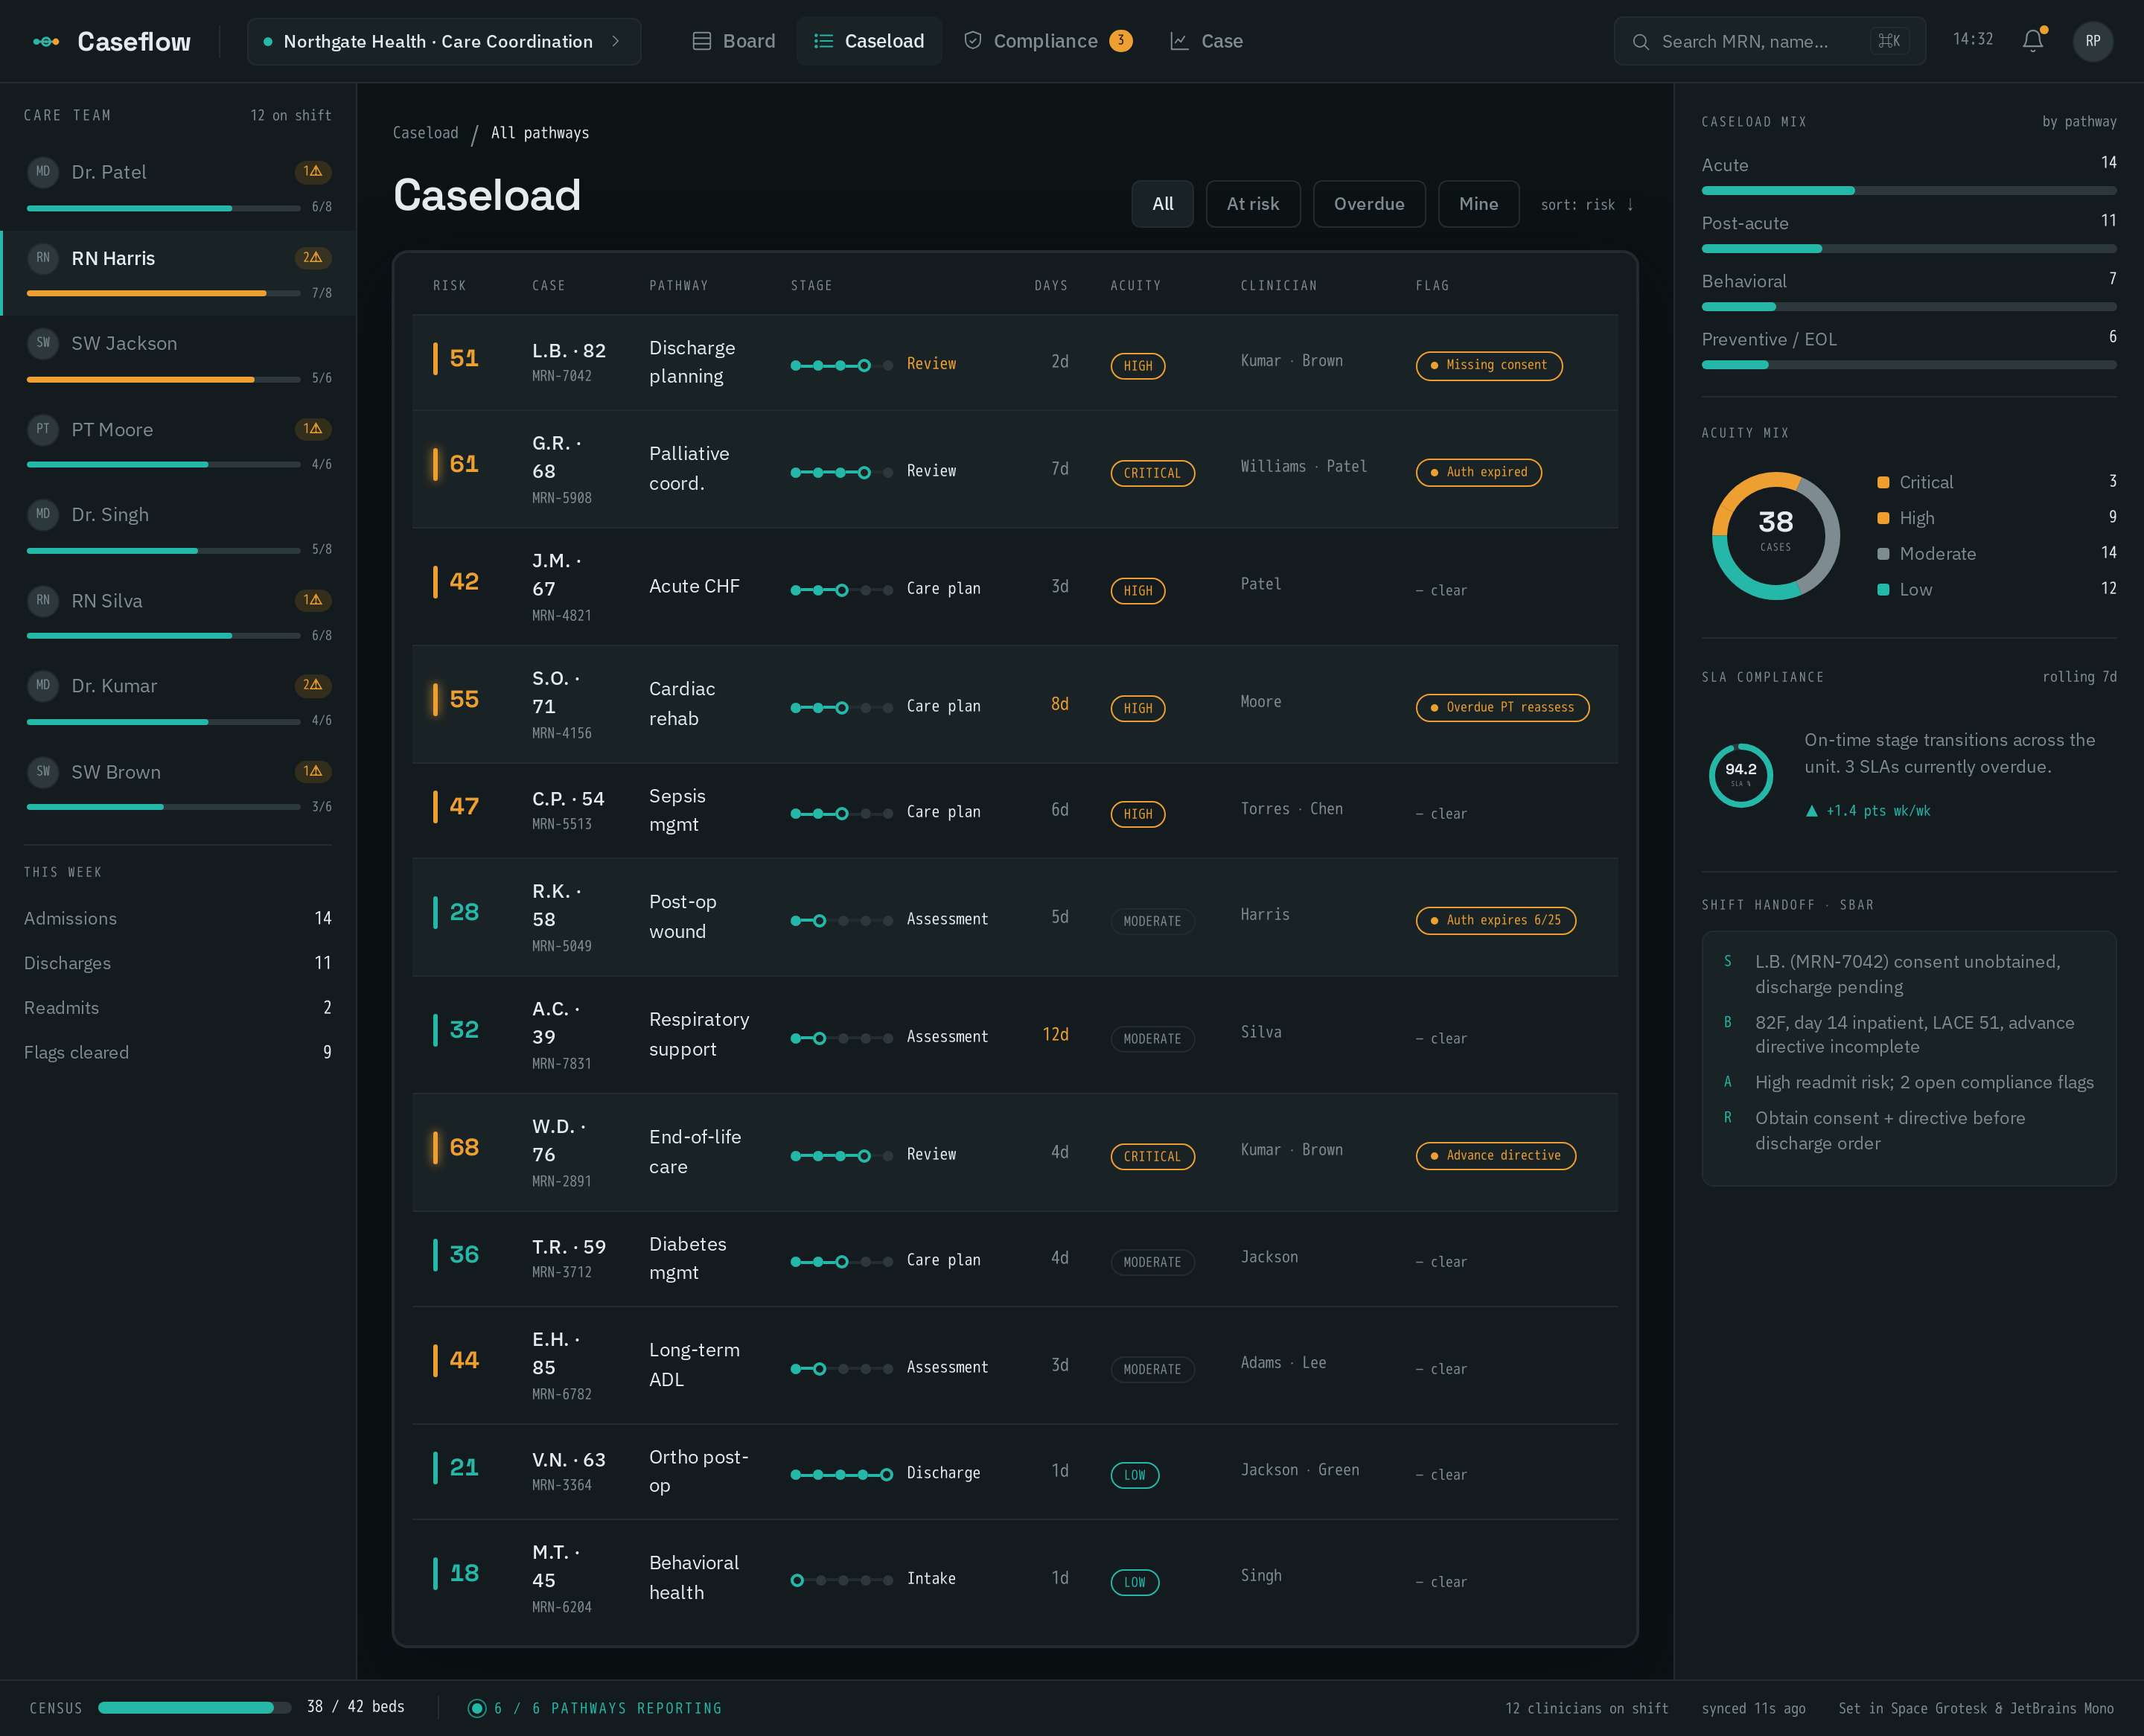Click the stage tracker for M.T. Intake
This screenshot has height=1736, width=2144.
coord(841,1580)
